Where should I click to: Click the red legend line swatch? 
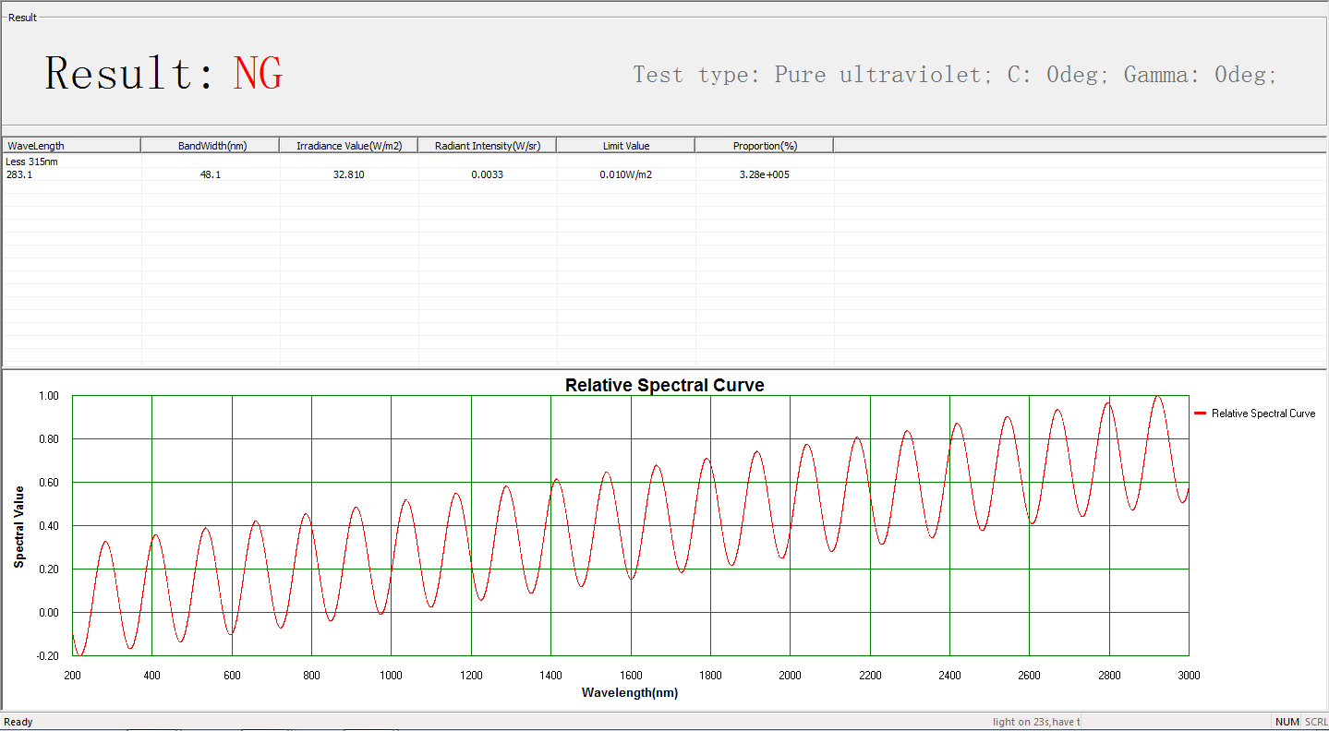[x=1201, y=413]
